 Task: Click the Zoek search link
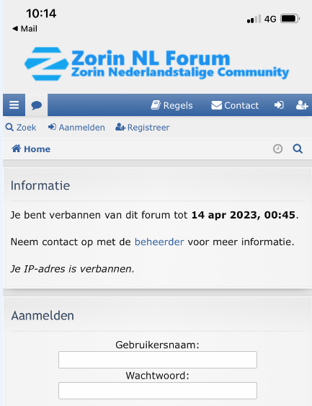coord(21,128)
